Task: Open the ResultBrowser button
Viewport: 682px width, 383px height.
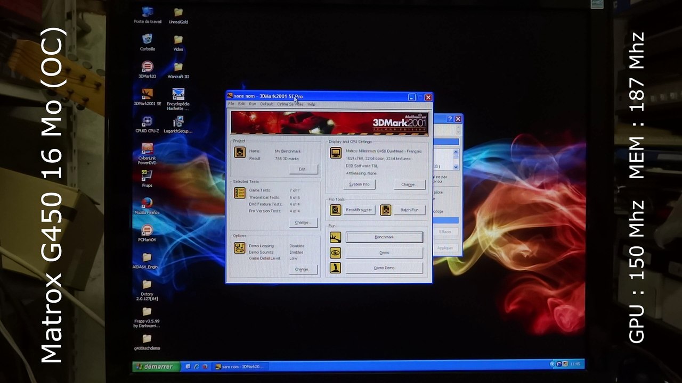Action: 360,210
